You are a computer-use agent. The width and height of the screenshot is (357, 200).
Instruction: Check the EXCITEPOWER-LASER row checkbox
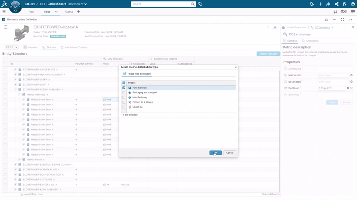click(x=5, y=80)
